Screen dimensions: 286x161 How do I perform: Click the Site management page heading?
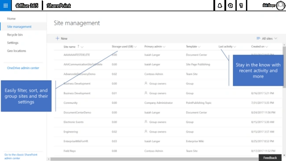(77, 23)
